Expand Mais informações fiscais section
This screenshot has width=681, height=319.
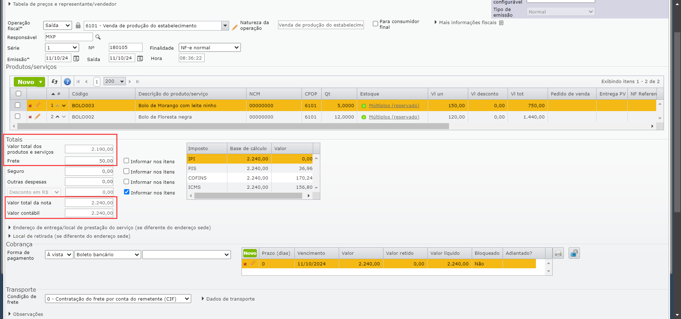(467, 23)
